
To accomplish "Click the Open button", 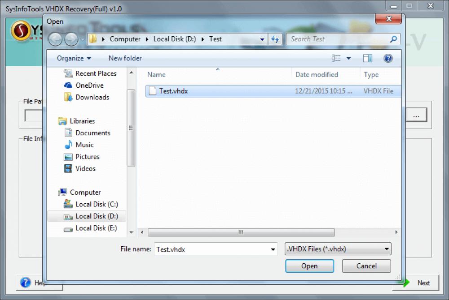I will [309, 266].
